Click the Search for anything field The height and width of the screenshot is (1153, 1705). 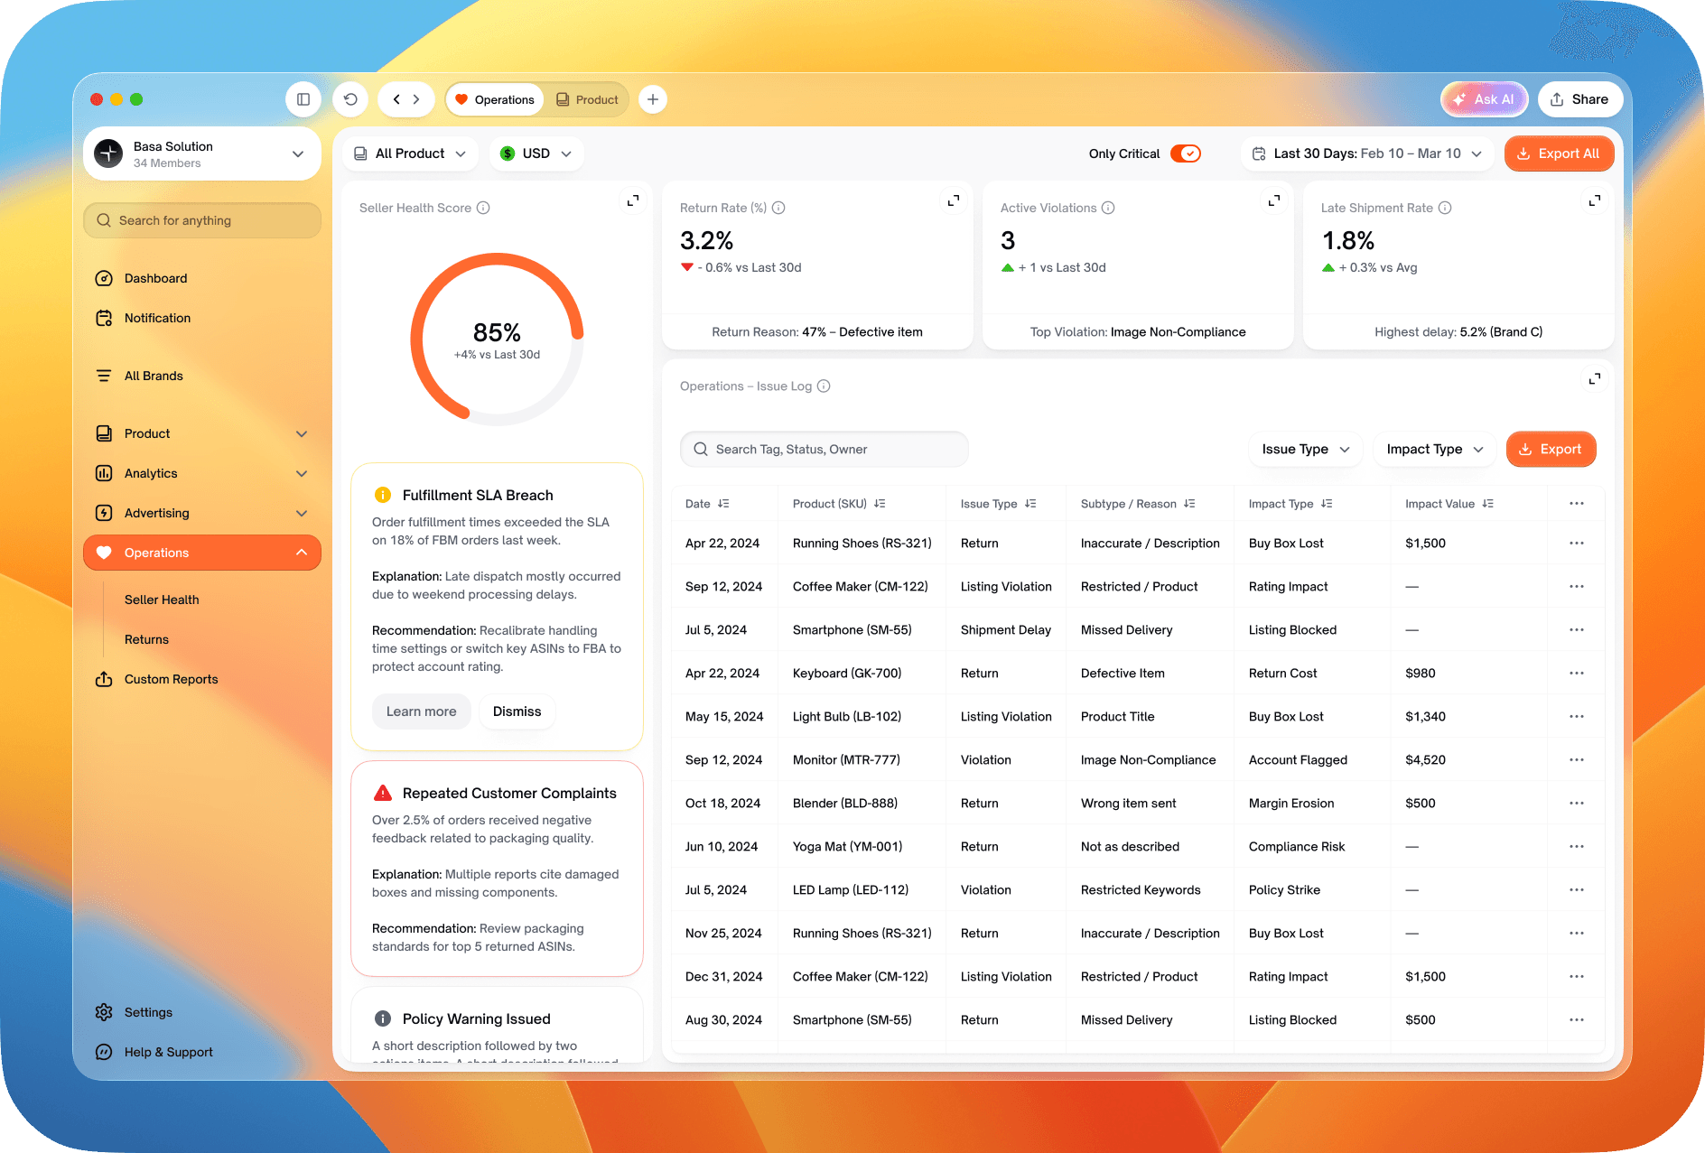(202, 220)
